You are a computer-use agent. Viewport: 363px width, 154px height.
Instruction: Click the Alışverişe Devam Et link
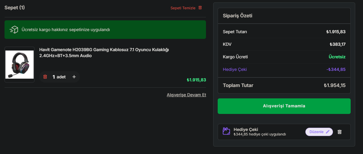click(186, 95)
